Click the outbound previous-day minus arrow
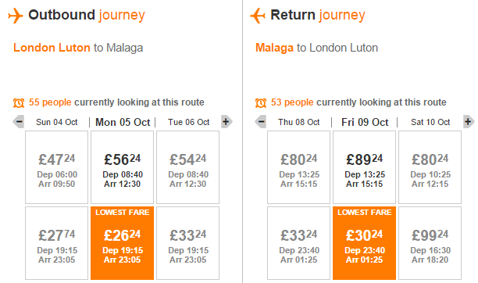Screen dimensions: 478x283 (x=19, y=122)
